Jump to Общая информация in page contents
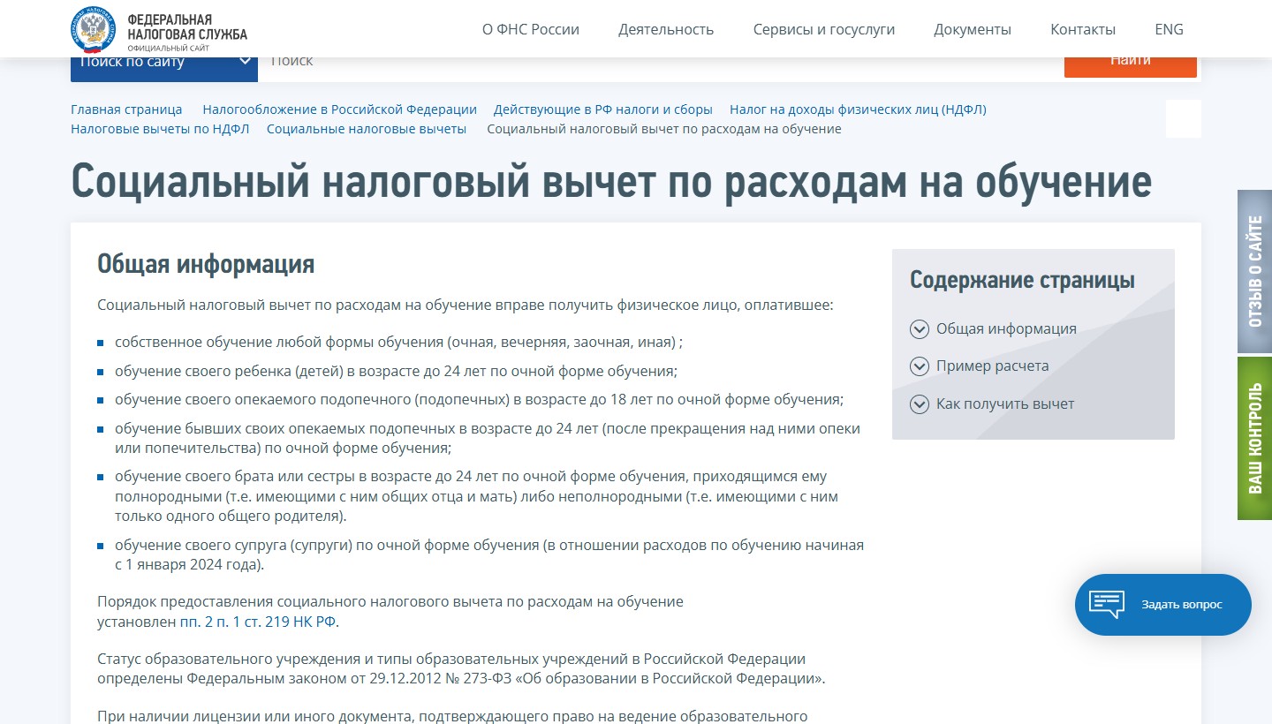 pyautogui.click(x=1006, y=328)
